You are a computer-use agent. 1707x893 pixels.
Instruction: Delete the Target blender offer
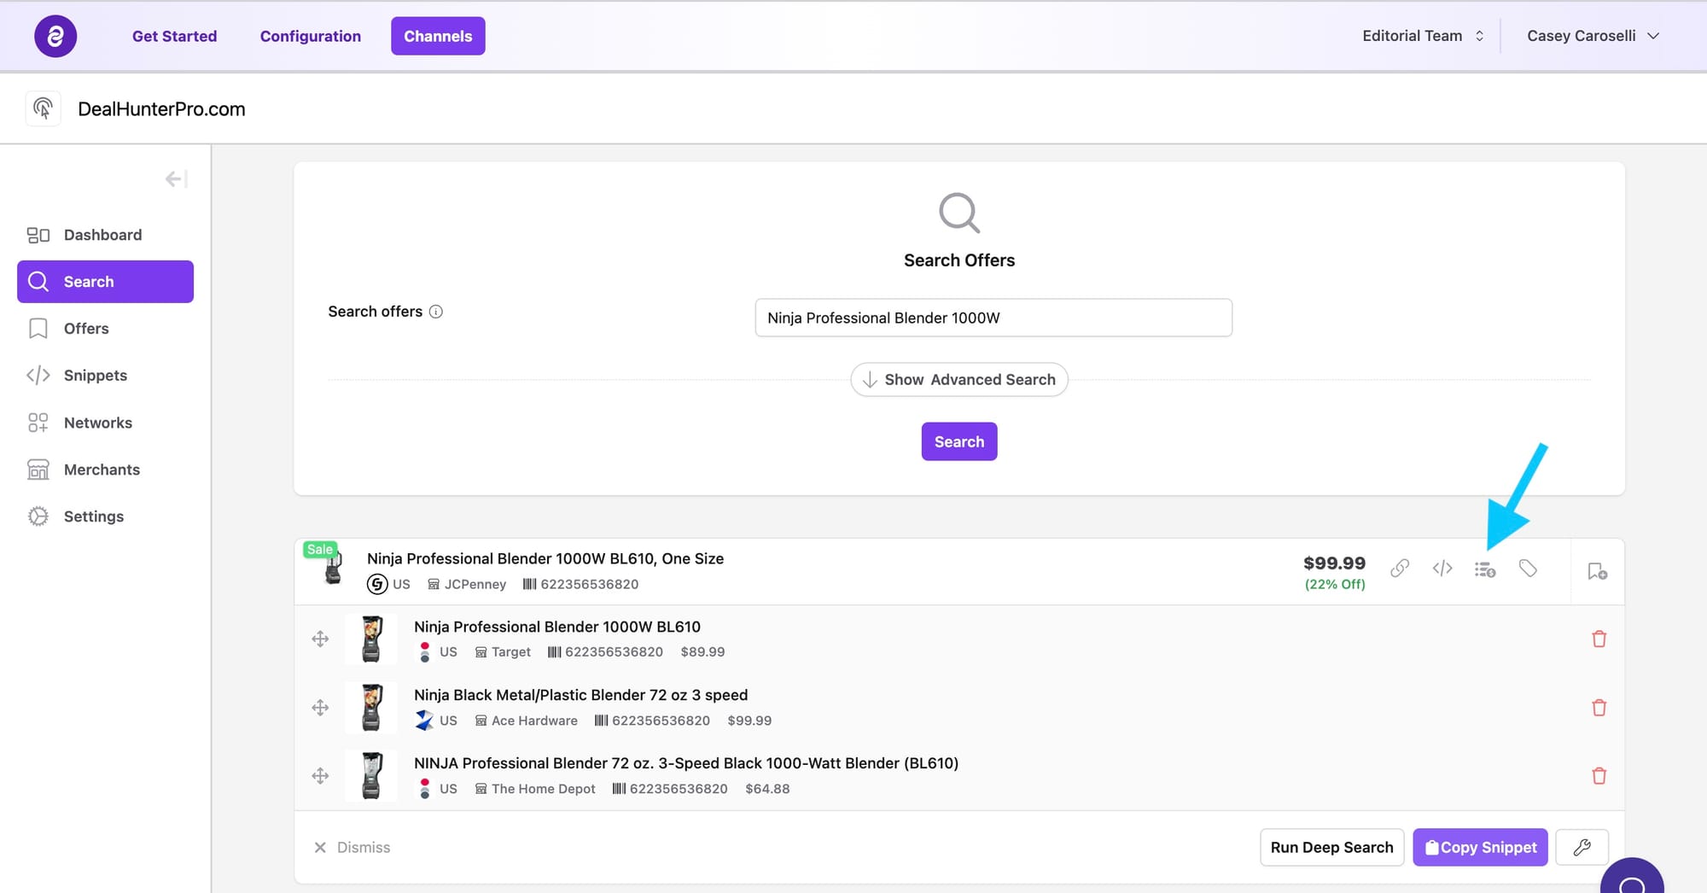(x=1599, y=639)
